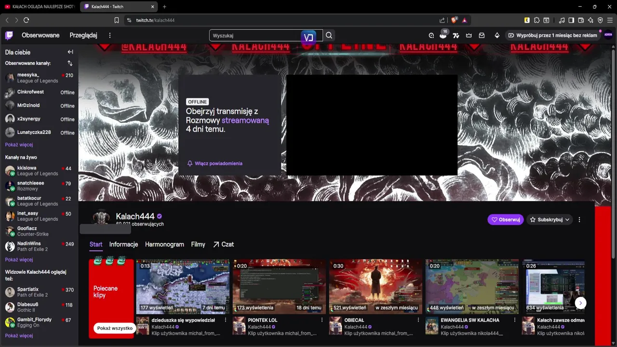Open the channel three-dot options menu
The image size is (617, 347).
579,220
